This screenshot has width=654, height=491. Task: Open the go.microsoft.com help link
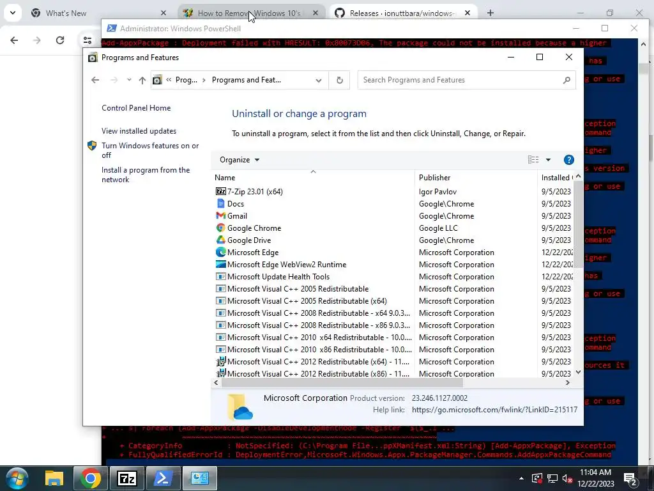click(495, 410)
